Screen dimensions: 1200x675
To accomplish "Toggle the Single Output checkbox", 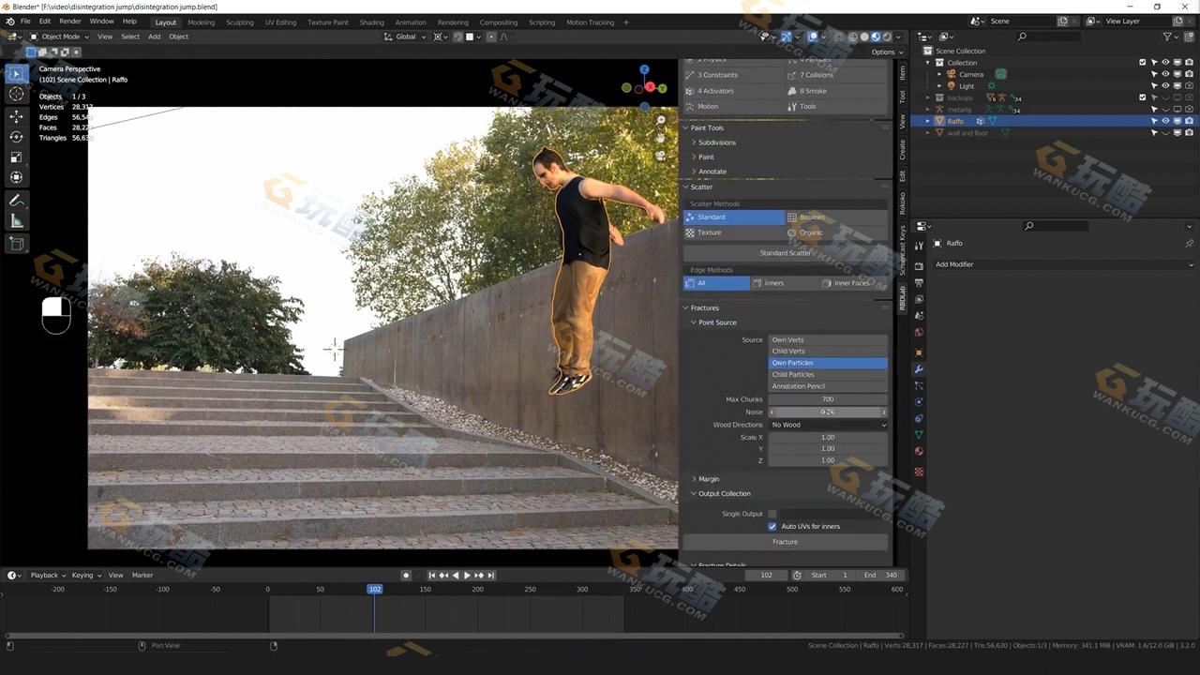I will (x=772, y=514).
